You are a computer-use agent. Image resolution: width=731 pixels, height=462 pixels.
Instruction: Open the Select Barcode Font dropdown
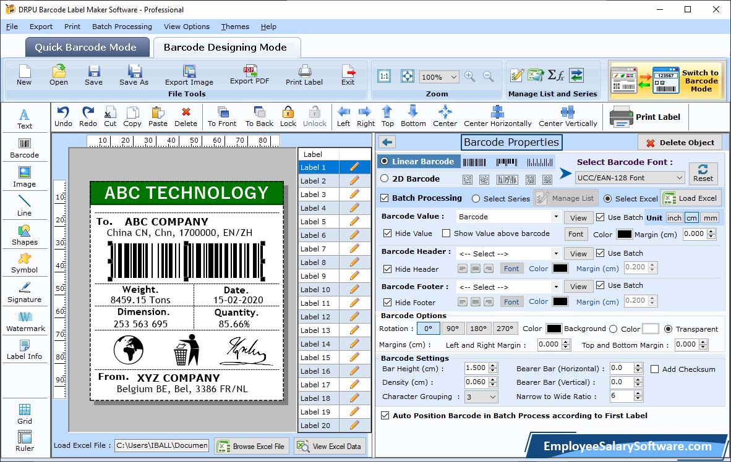(630, 178)
